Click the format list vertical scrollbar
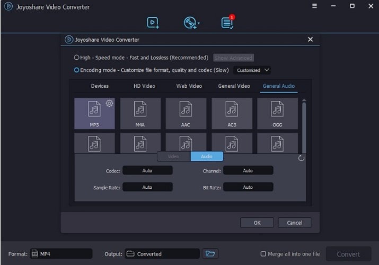This screenshot has height=265, width=379. pos(304,128)
